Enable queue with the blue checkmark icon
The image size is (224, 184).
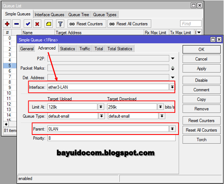pyautogui.click(x=28, y=24)
